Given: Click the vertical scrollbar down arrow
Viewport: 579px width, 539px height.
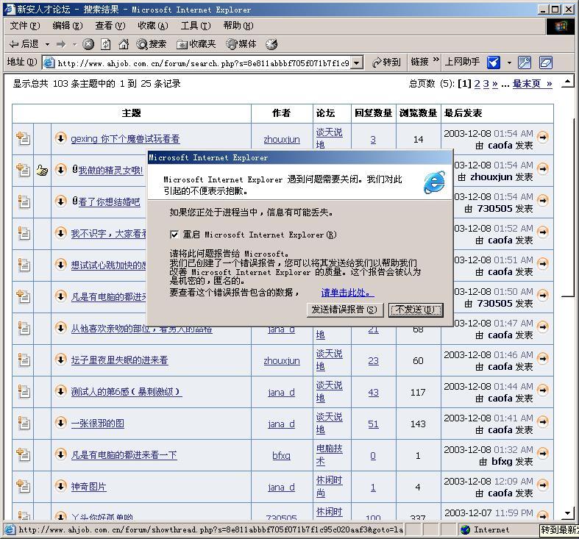Looking at the screenshot, I should [568, 513].
